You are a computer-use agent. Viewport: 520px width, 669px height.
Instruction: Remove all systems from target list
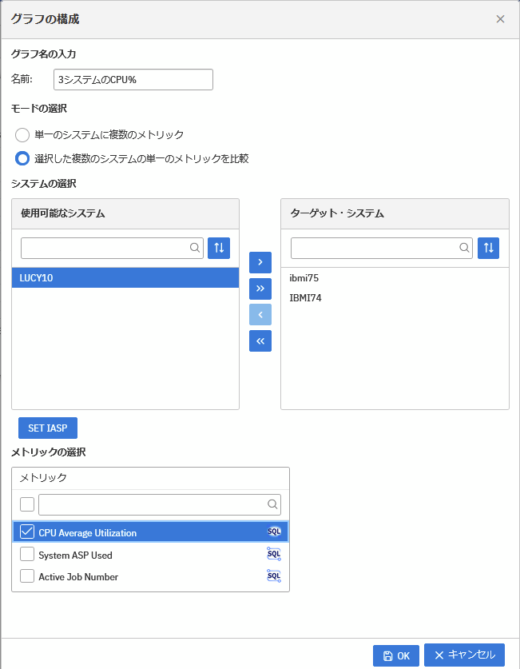click(260, 341)
